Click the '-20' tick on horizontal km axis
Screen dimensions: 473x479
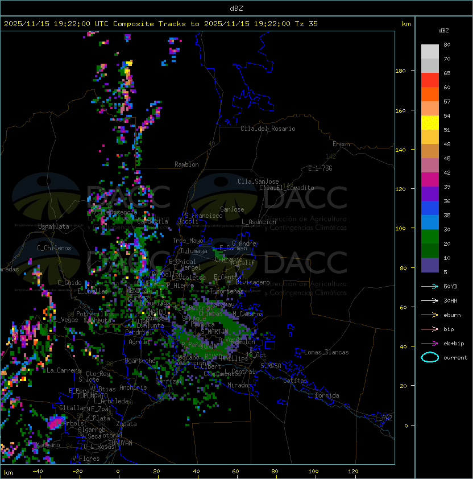coord(77,472)
